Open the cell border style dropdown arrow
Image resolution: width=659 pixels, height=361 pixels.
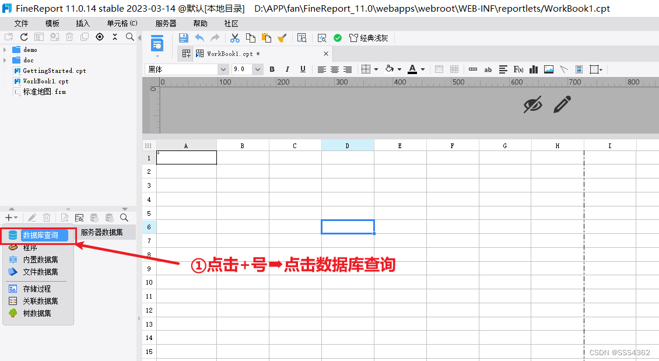pos(376,69)
